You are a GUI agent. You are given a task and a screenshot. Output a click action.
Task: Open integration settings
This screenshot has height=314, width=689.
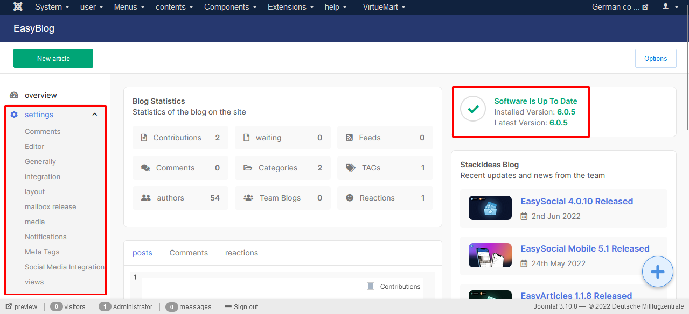click(x=43, y=176)
